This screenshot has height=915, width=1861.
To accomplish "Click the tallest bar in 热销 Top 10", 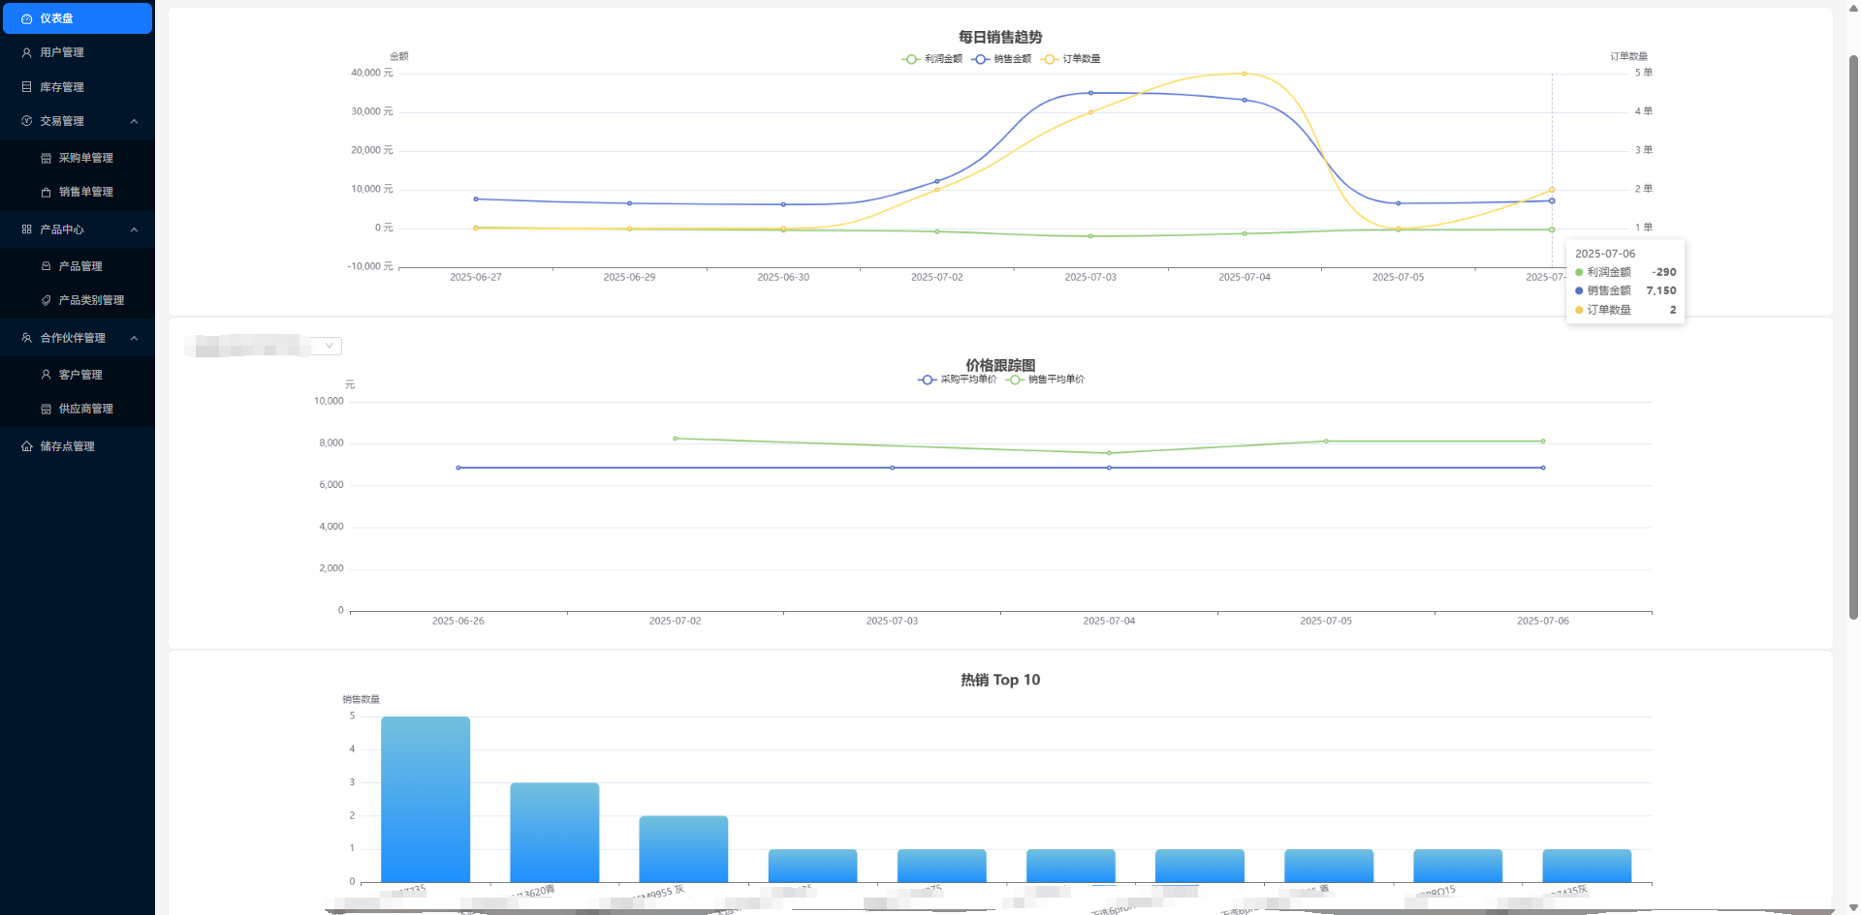I will pyautogui.click(x=426, y=799).
